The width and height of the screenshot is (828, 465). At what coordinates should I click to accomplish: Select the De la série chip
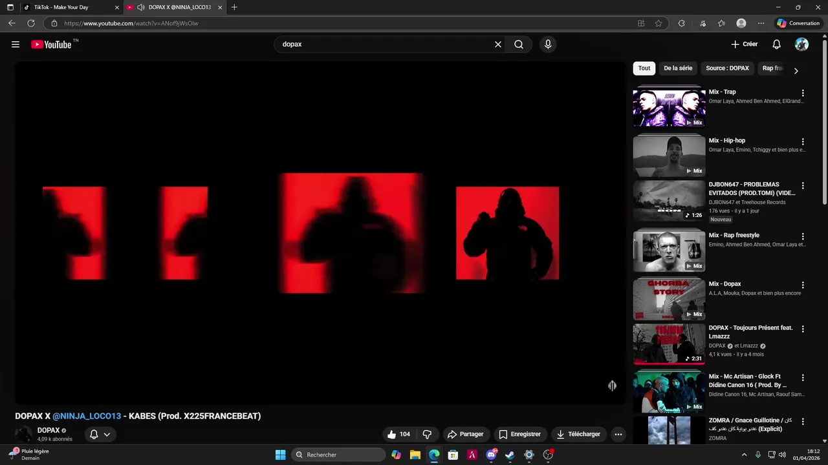click(678, 68)
